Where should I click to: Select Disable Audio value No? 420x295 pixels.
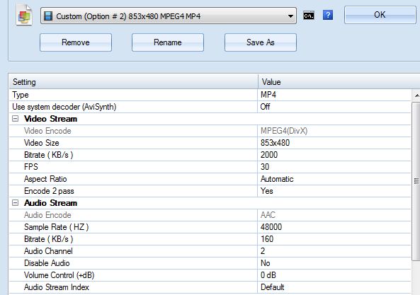click(x=265, y=263)
